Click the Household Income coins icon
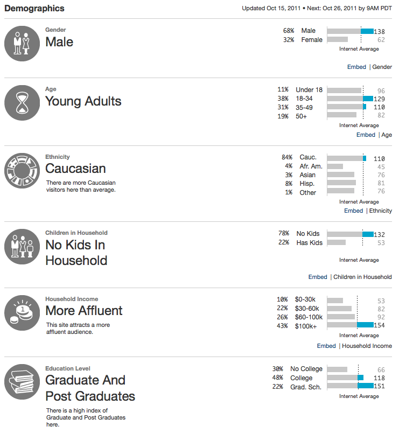 point(22,312)
